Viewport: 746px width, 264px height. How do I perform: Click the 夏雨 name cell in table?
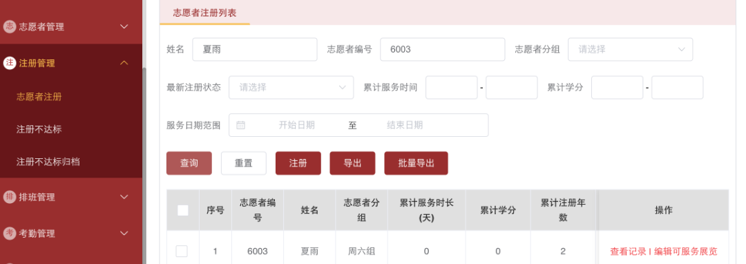[x=309, y=251]
